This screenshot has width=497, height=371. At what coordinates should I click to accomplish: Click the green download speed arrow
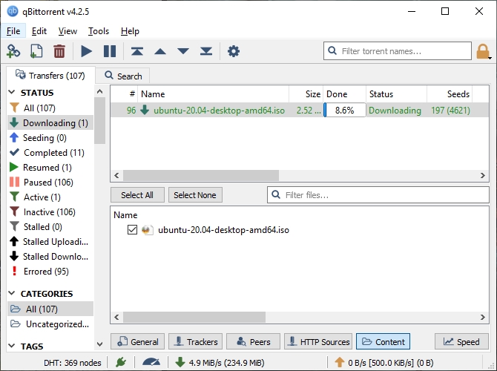(x=180, y=362)
